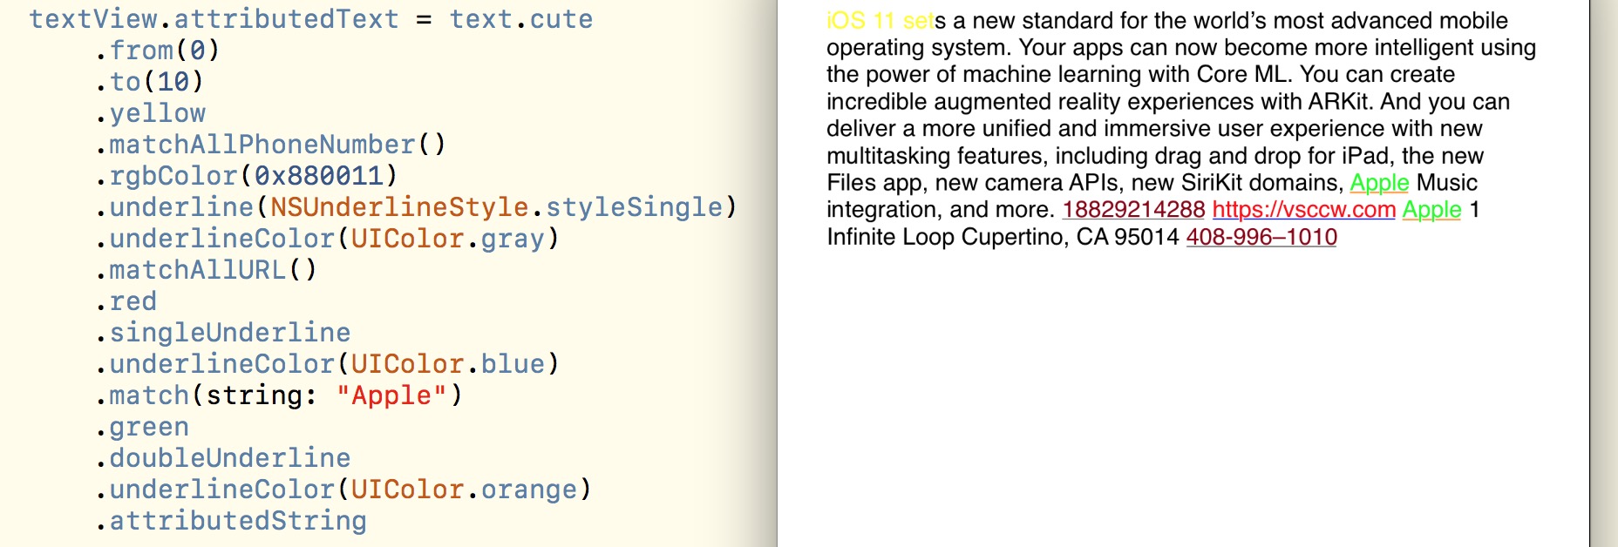Image resolution: width=1618 pixels, height=547 pixels.
Task: Click the "Apple" string literal in code
Action: [391, 395]
